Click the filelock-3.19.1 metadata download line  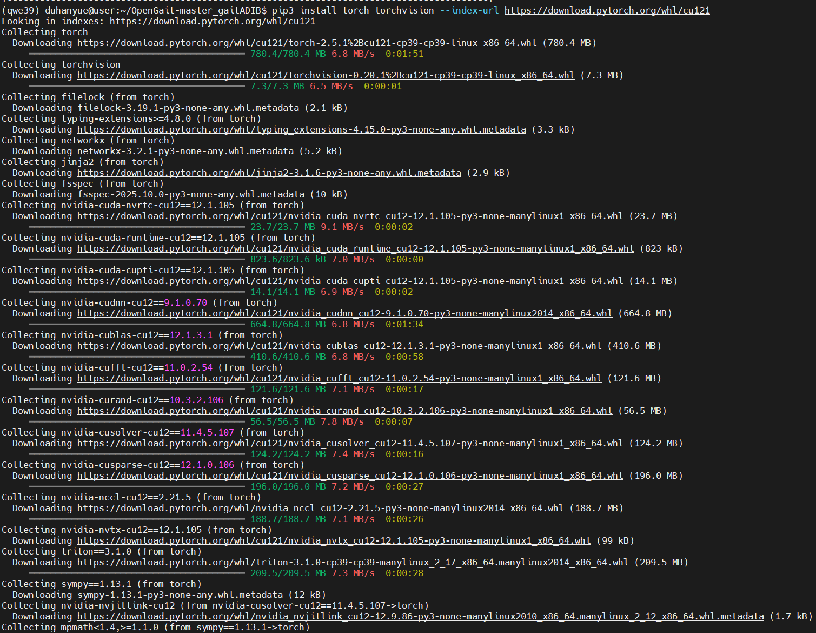(180, 108)
